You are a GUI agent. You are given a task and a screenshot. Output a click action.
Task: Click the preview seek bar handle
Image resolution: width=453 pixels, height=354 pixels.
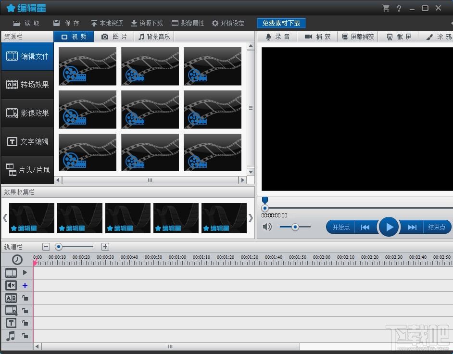click(265, 208)
